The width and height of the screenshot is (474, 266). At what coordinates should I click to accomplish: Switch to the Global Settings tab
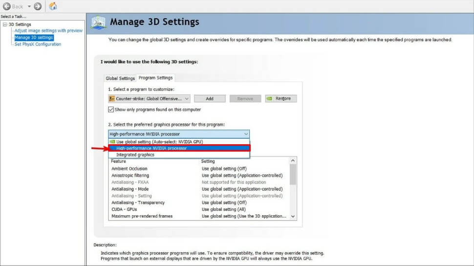pyautogui.click(x=120, y=78)
